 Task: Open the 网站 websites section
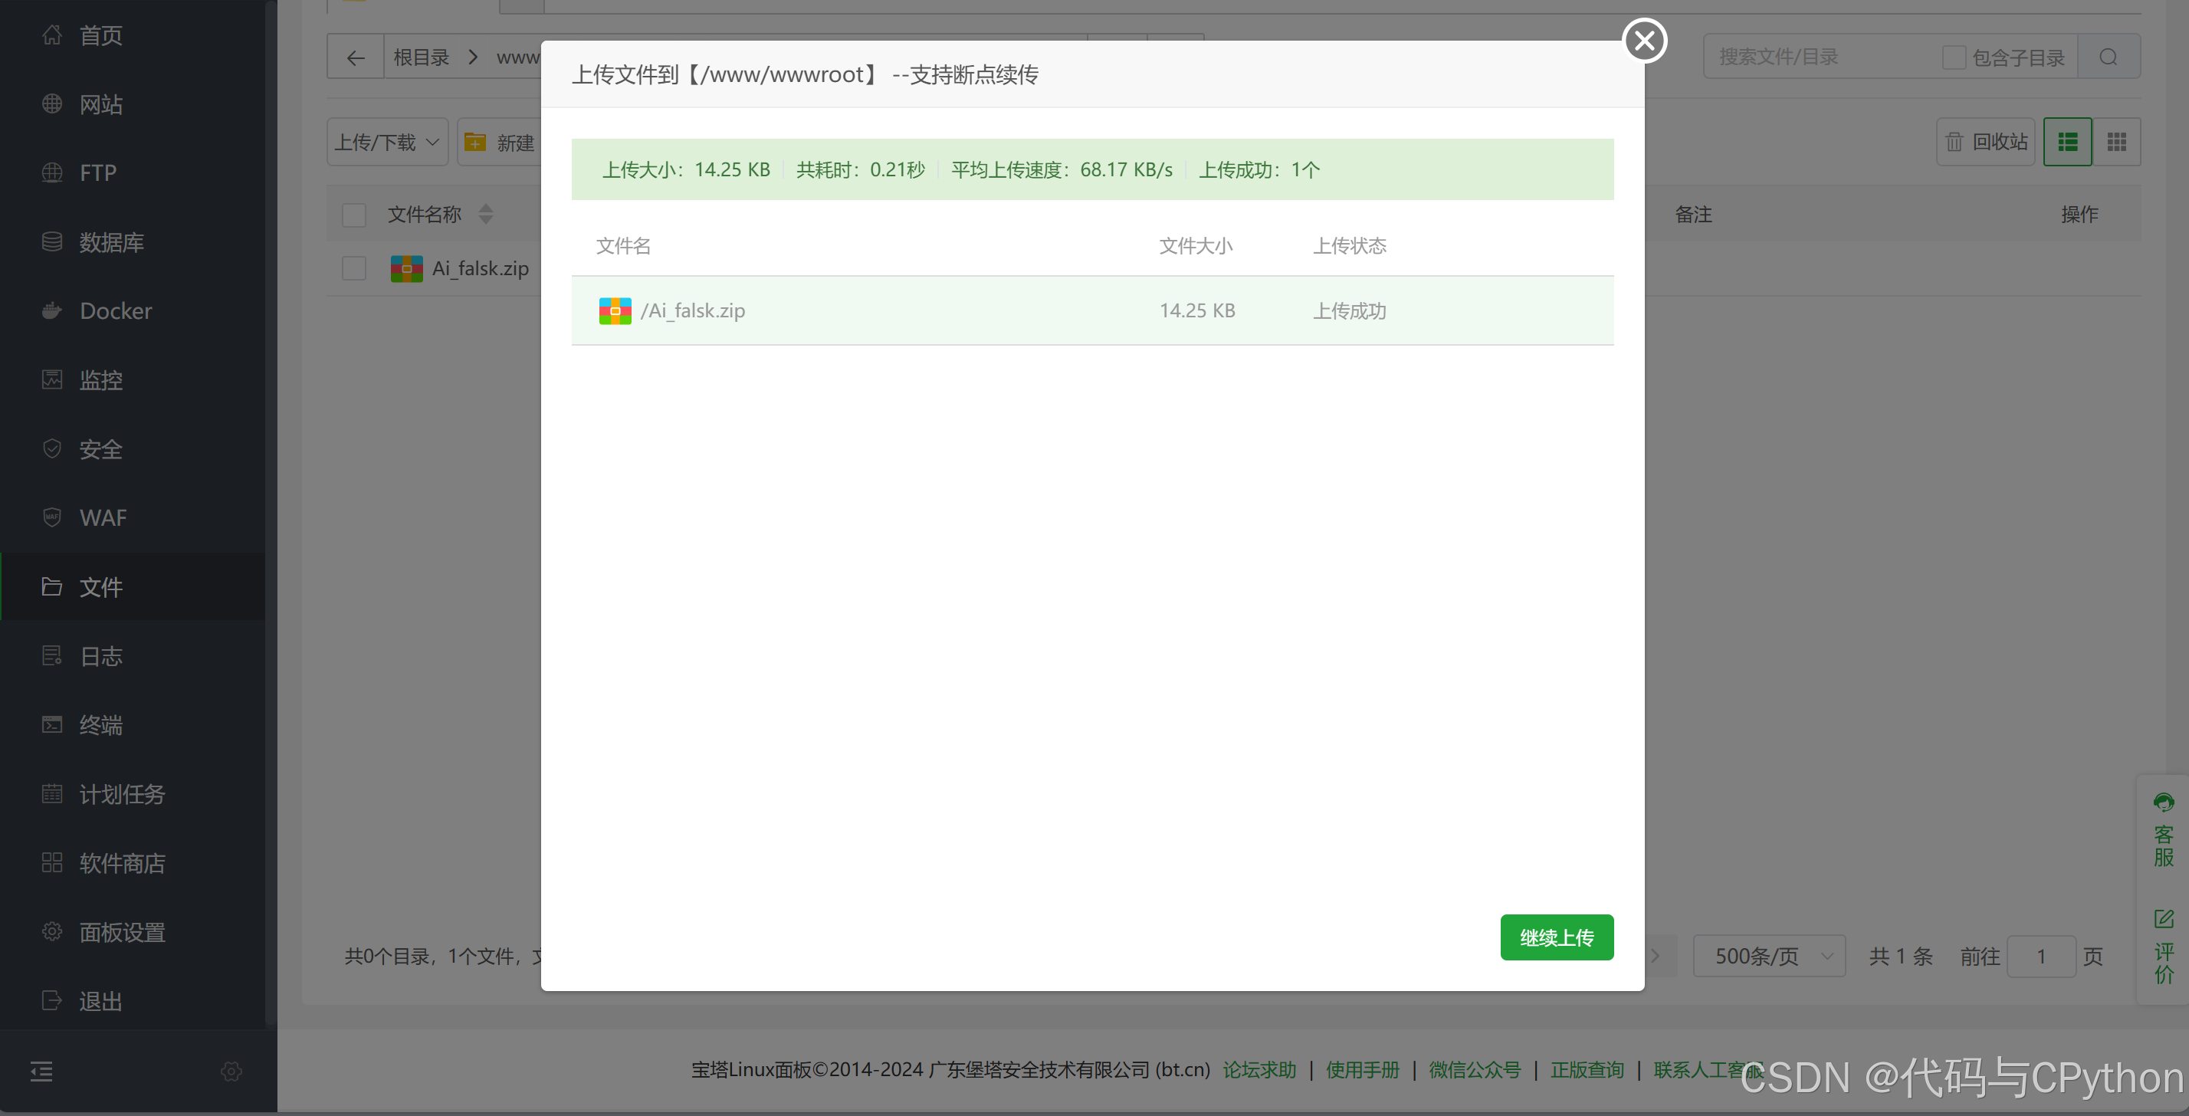tap(100, 103)
